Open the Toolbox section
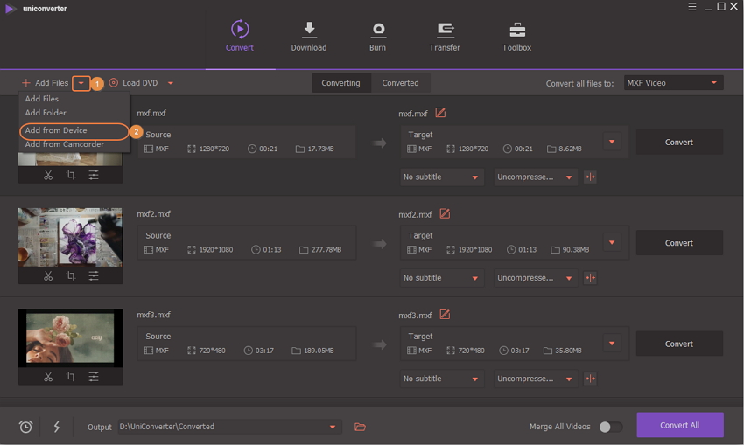Viewport: 744px width, 445px height. [516, 36]
